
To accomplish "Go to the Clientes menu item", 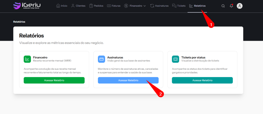I will (78, 6).
